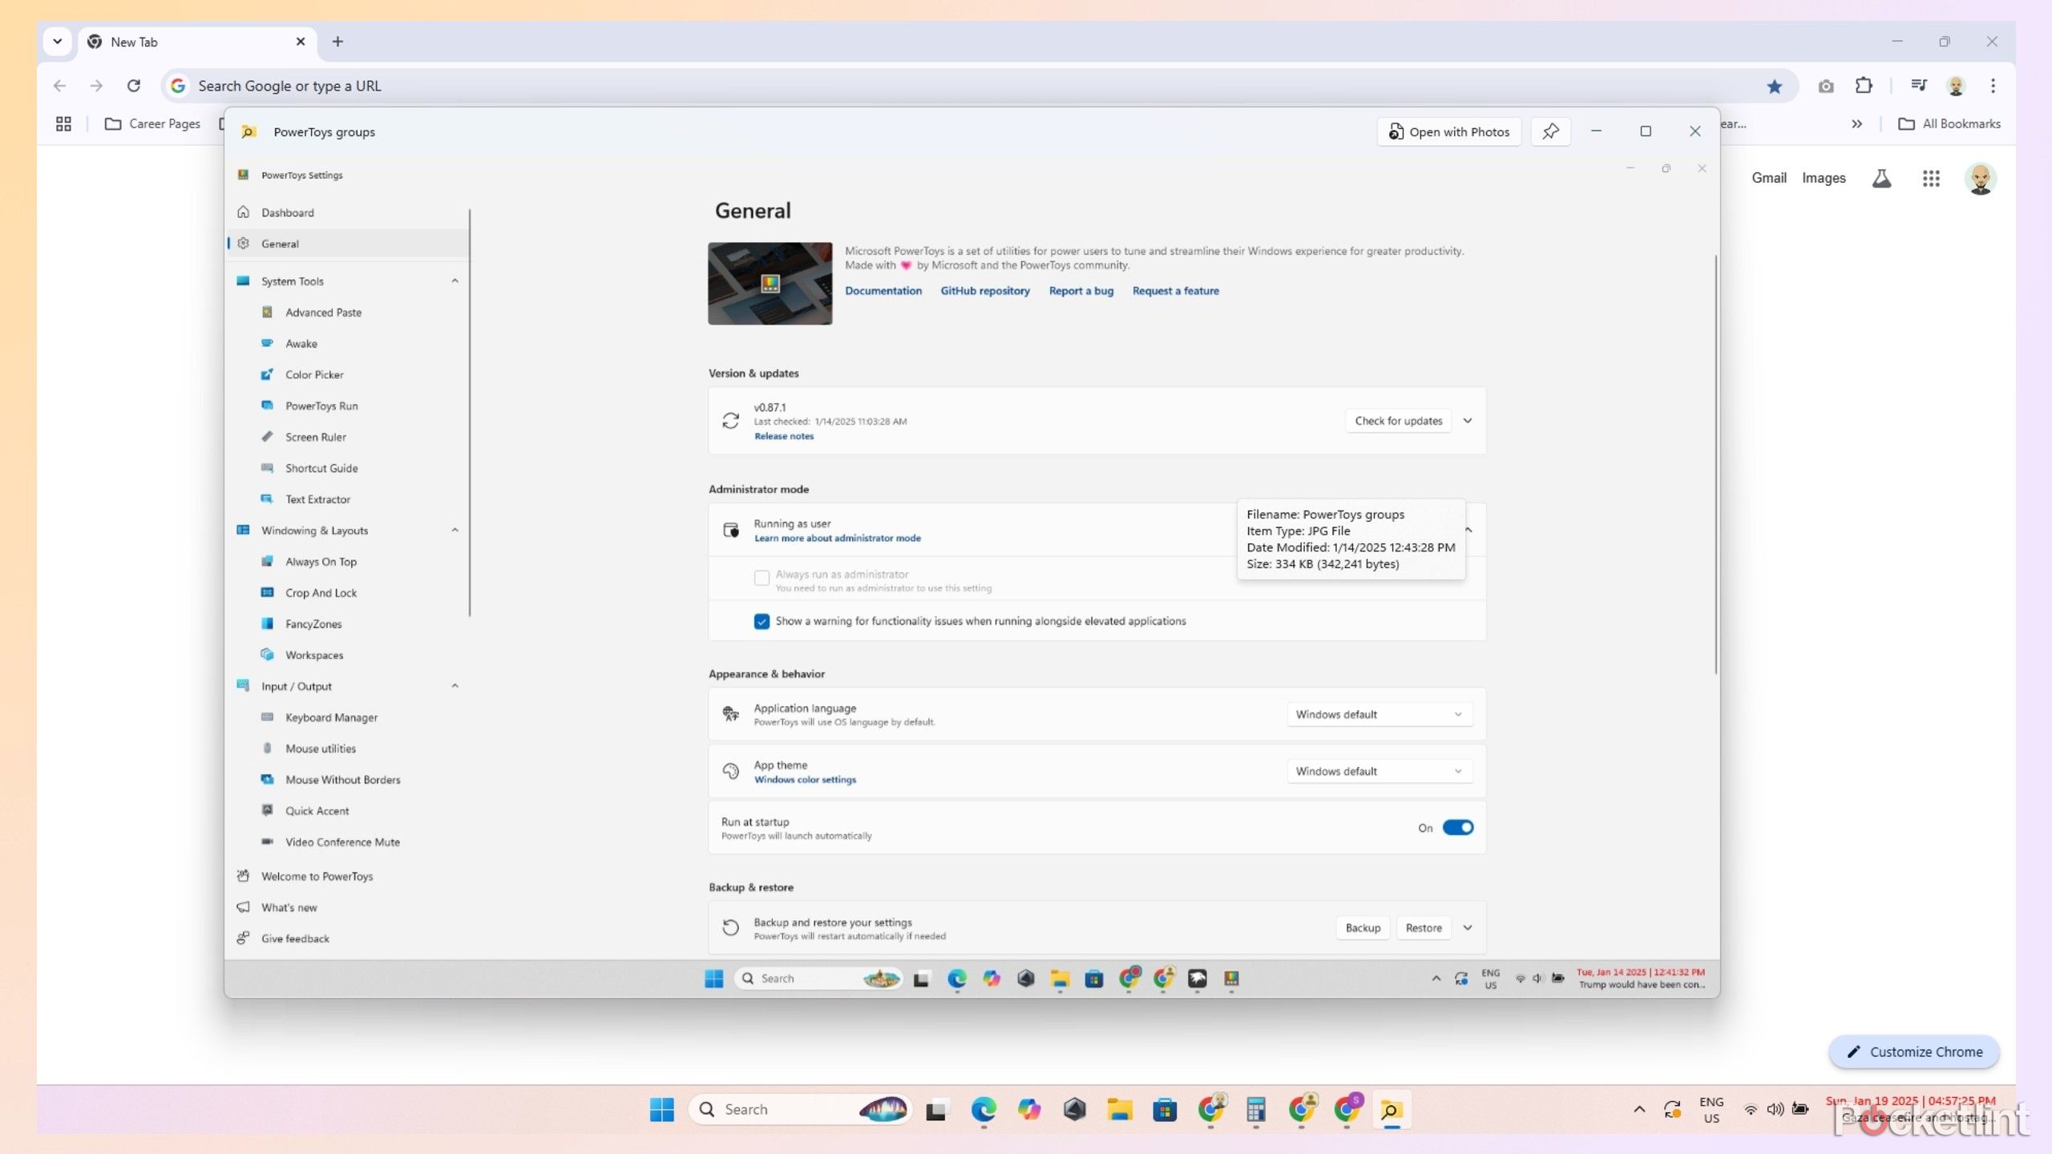This screenshot has height=1154, width=2052.
Task: Collapse the Windowing & Layouts group
Action: [x=454, y=531]
